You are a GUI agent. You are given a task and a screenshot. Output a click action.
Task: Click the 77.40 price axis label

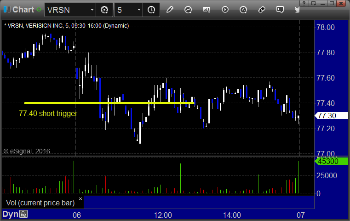click(326, 103)
